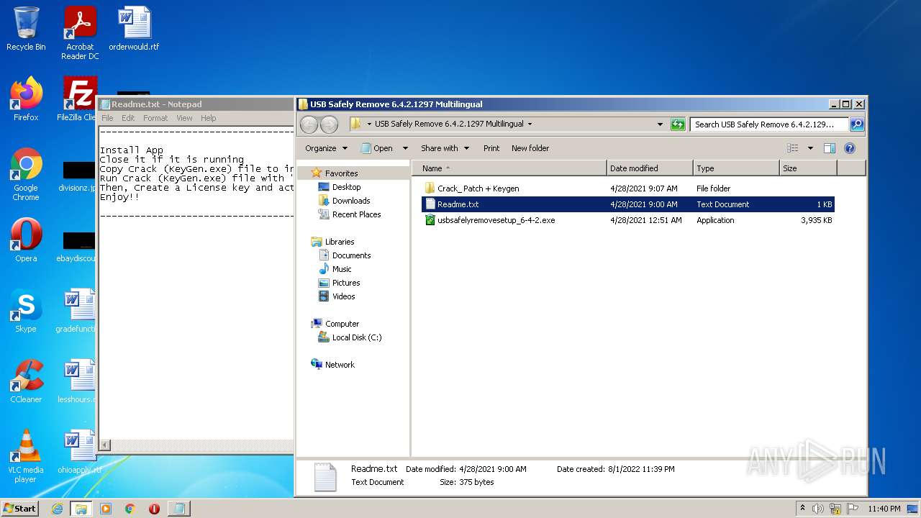Expand address path arrow after folder name
The height and width of the screenshot is (518, 921).
[530, 124]
